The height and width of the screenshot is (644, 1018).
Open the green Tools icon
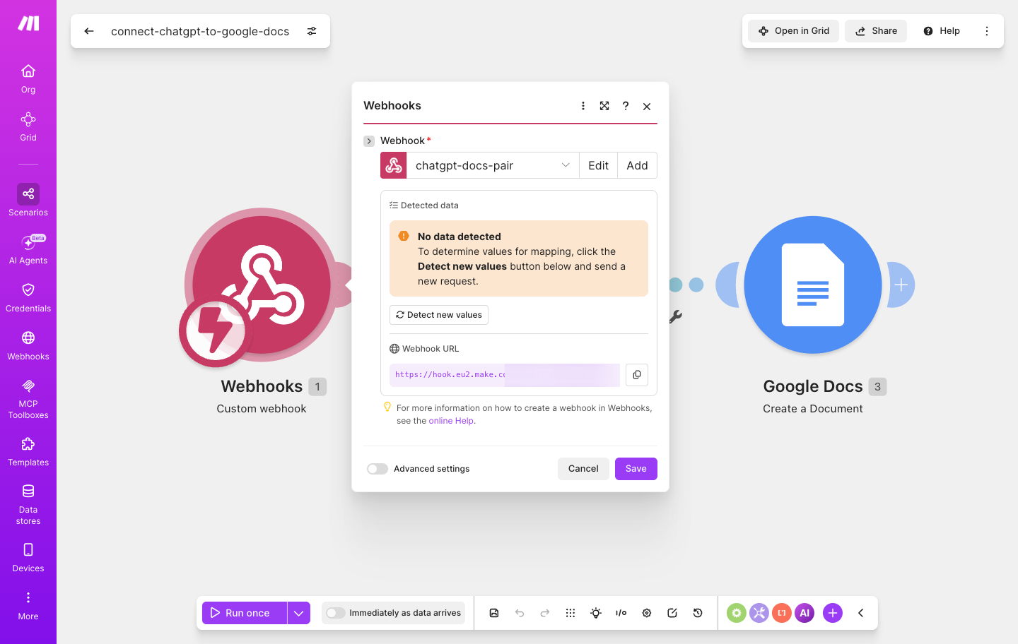pyautogui.click(x=737, y=613)
